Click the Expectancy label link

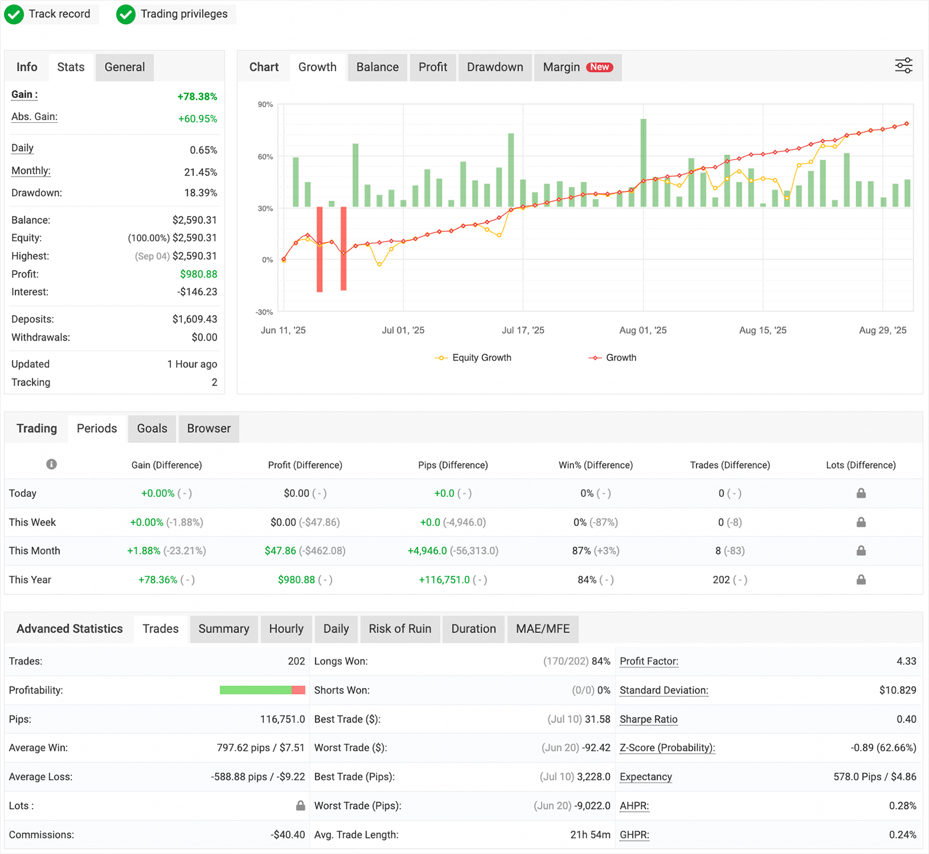click(x=646, y=777)
